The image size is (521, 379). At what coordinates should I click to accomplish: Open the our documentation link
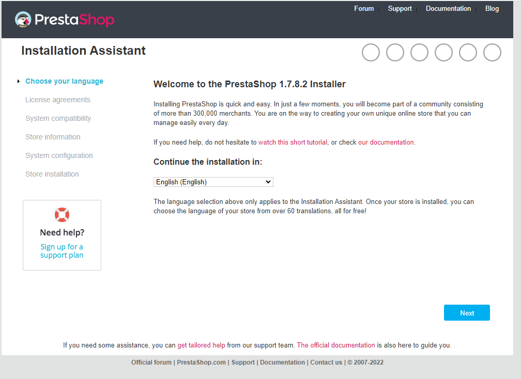386,143
